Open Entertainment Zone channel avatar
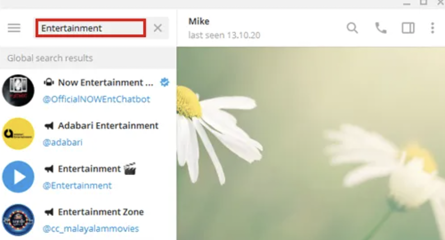This screenshot has height=240, width=445. [18, 220]
